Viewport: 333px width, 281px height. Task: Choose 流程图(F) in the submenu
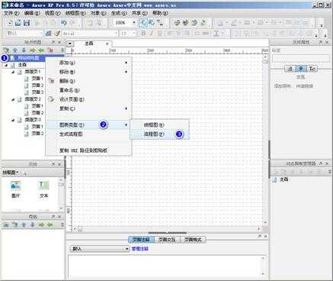coord(159,134)
